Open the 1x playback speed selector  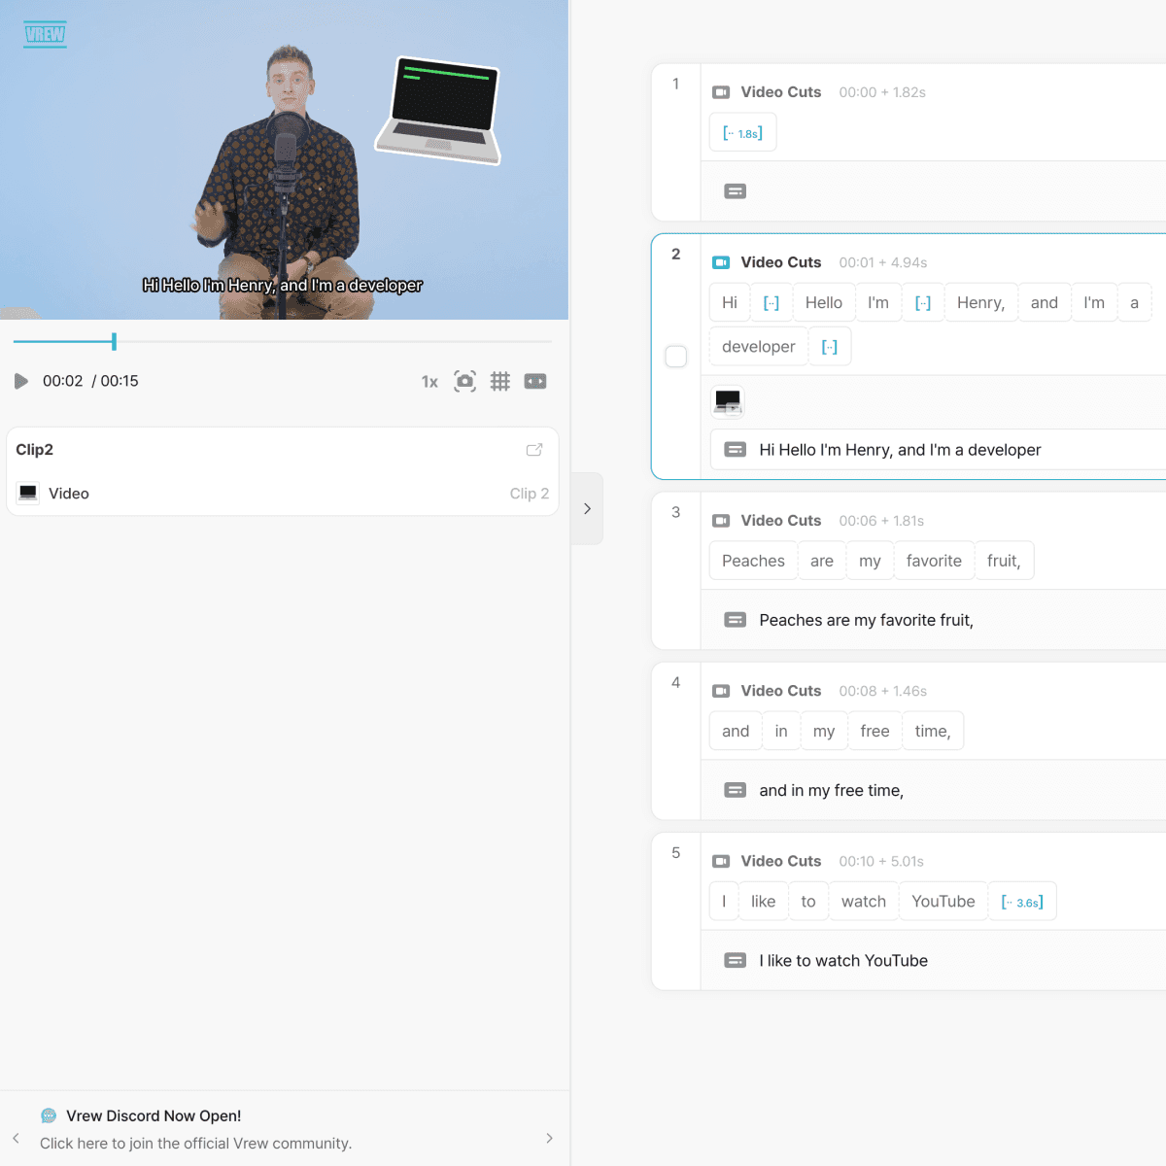click(429, 382)
